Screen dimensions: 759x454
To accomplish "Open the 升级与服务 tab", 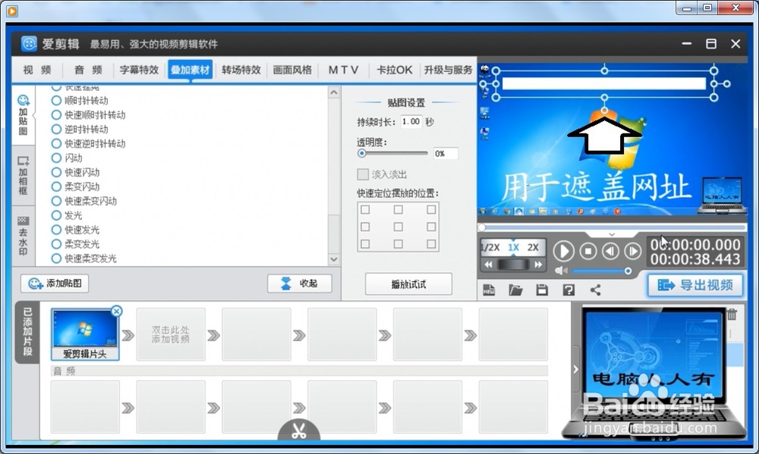I will 448,70.
